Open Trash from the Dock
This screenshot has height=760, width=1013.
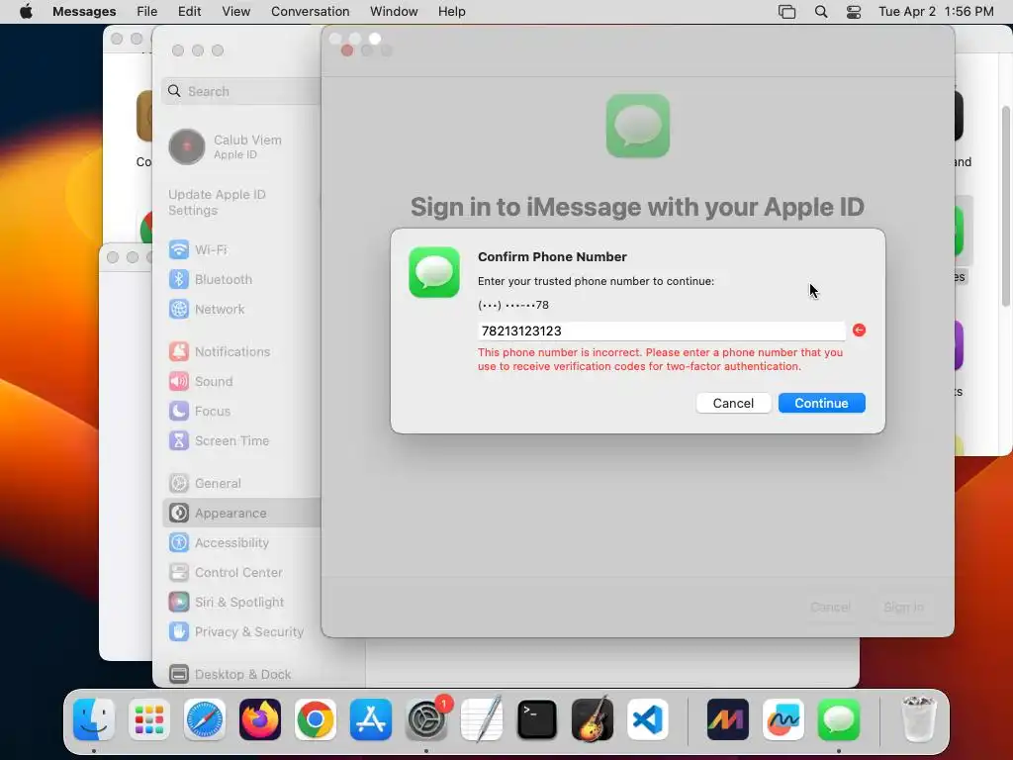click(x=918, y=719)
